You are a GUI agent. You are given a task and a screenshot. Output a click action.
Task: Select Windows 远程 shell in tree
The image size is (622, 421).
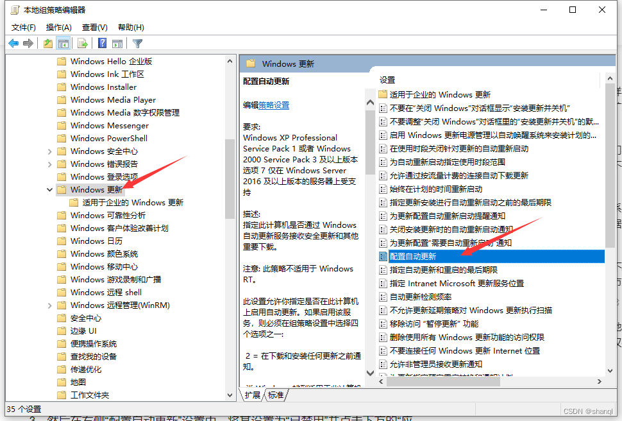106,292
